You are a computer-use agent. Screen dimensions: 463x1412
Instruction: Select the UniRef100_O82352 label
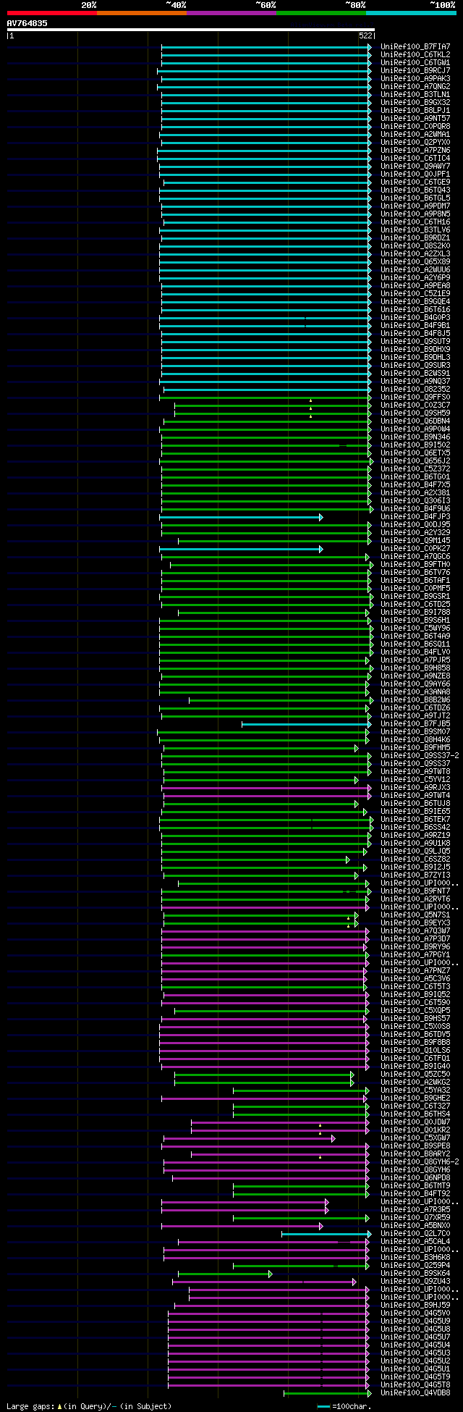[x=415, y=389]
